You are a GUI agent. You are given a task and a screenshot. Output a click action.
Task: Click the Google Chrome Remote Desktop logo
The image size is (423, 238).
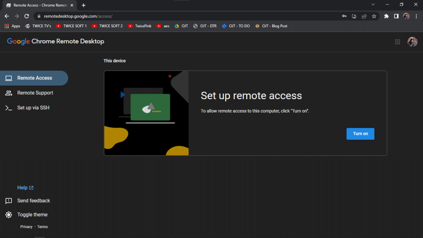click(x=56, y=41)
